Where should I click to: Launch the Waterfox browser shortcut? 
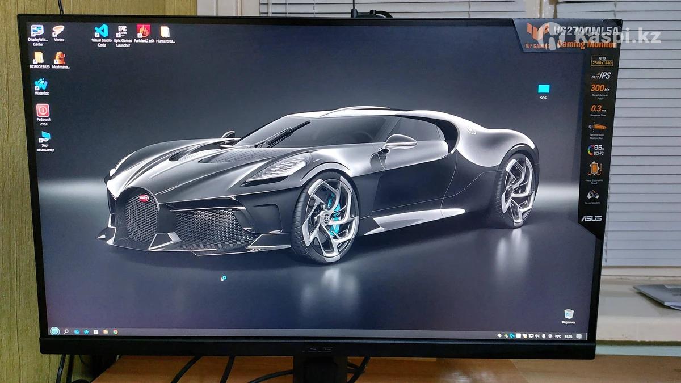41,85
